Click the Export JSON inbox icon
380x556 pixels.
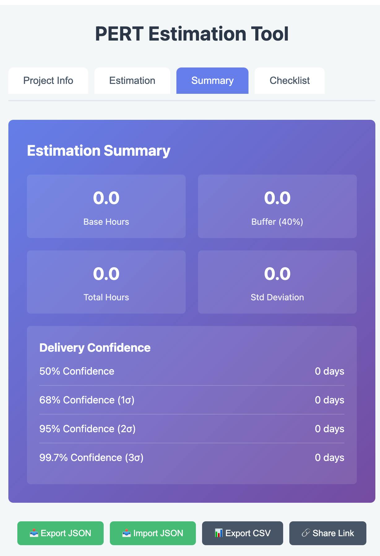pyautogui.click(x=34, y=533)
